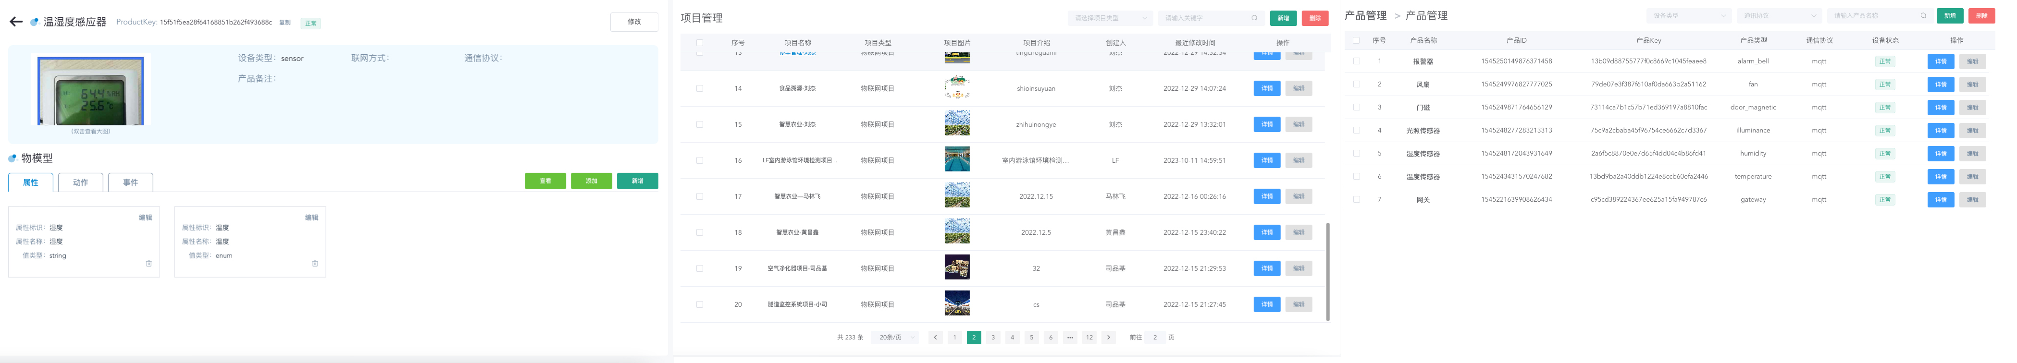Select page 12 in pagination

1089,337
